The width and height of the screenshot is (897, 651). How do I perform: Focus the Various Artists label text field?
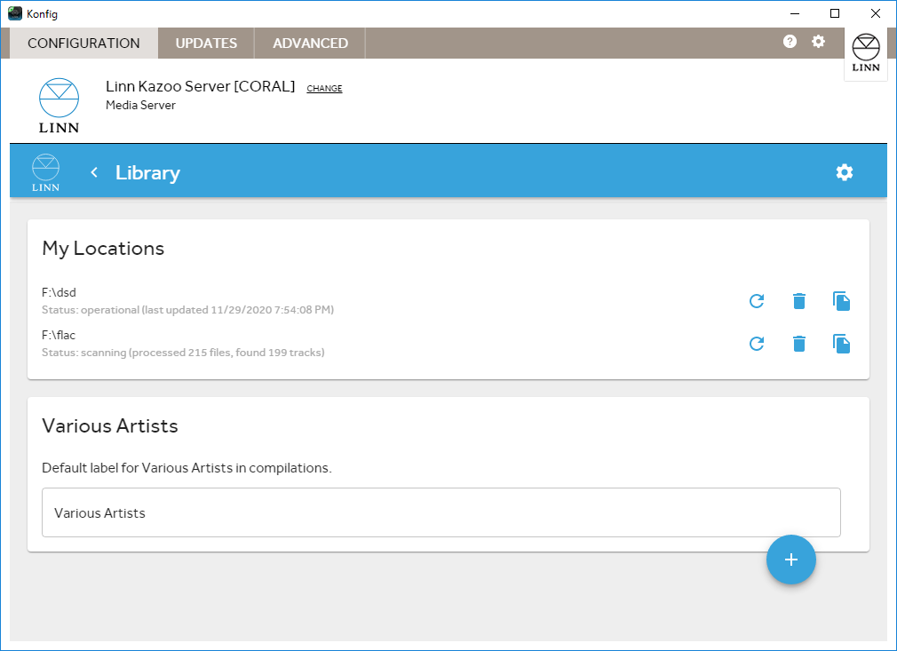pos(441,512)
